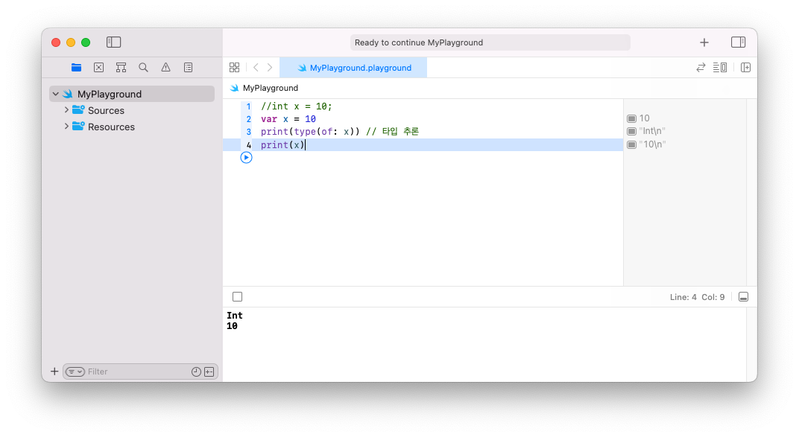Show quick look for result 10

(x=632, y=118)
